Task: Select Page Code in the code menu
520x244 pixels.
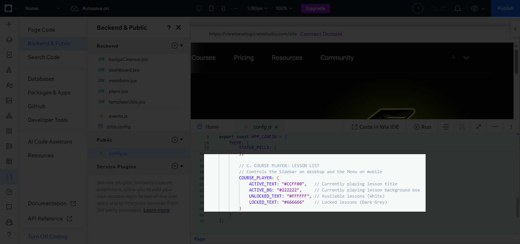Action: point(41,30)
